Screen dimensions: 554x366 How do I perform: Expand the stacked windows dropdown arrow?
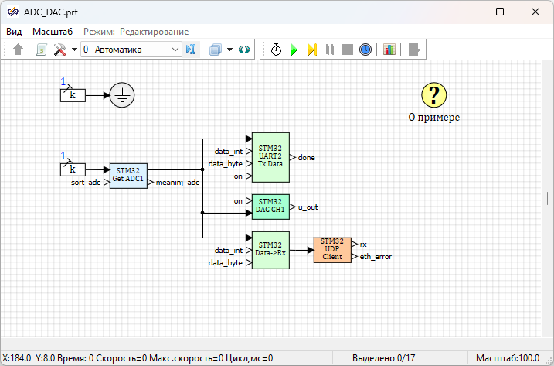tap(230, 50)
